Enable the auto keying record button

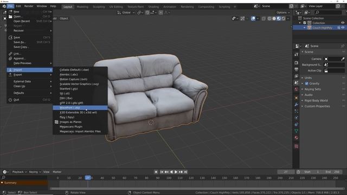coord(156,172)
